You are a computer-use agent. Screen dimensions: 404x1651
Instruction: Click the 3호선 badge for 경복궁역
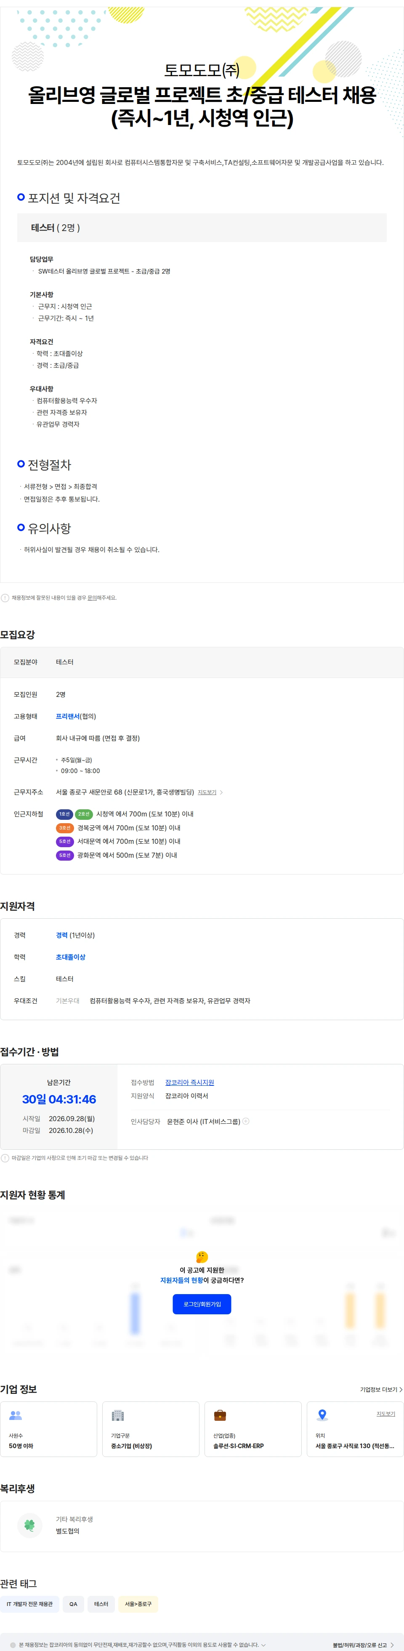tap(65, 827)
